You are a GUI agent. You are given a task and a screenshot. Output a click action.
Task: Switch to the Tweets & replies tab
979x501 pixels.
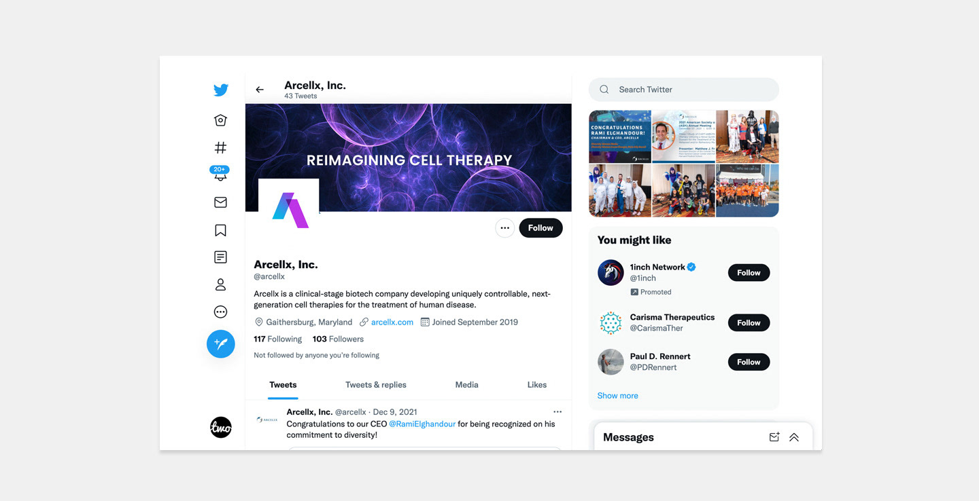click(x=376, y=385)
